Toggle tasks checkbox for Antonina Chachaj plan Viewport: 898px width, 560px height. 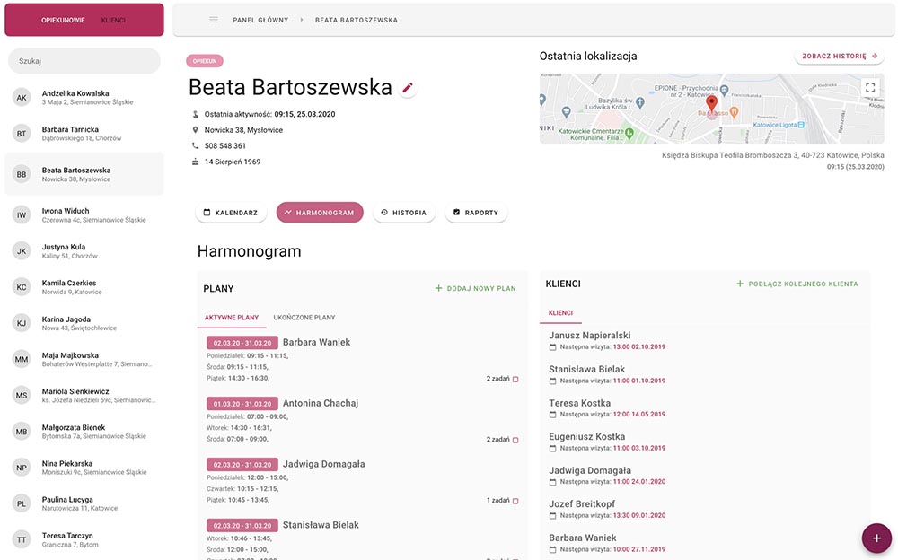[x=515, y=440]
